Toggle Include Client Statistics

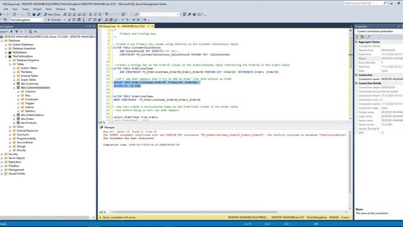99,20
